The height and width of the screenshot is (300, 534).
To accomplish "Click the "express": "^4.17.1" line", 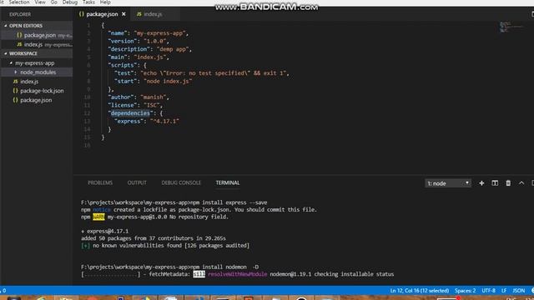I will pos(147,122).
